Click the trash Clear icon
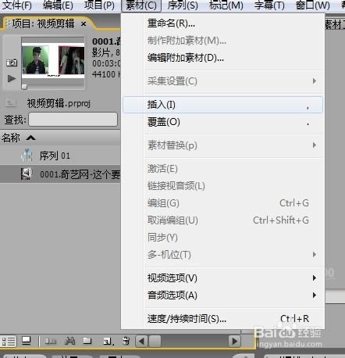Image resolution: width=345 pixels, height=358 pixels. (126, 341)
